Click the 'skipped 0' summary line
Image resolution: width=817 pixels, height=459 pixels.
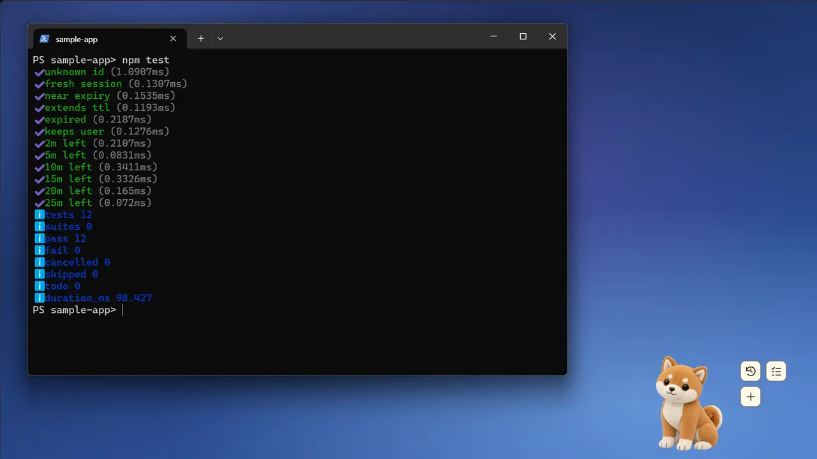[x=66, y=275]
